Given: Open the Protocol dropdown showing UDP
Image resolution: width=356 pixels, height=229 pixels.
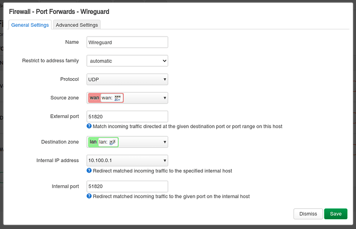Looking at the screenshot, I should pos(127,79).
